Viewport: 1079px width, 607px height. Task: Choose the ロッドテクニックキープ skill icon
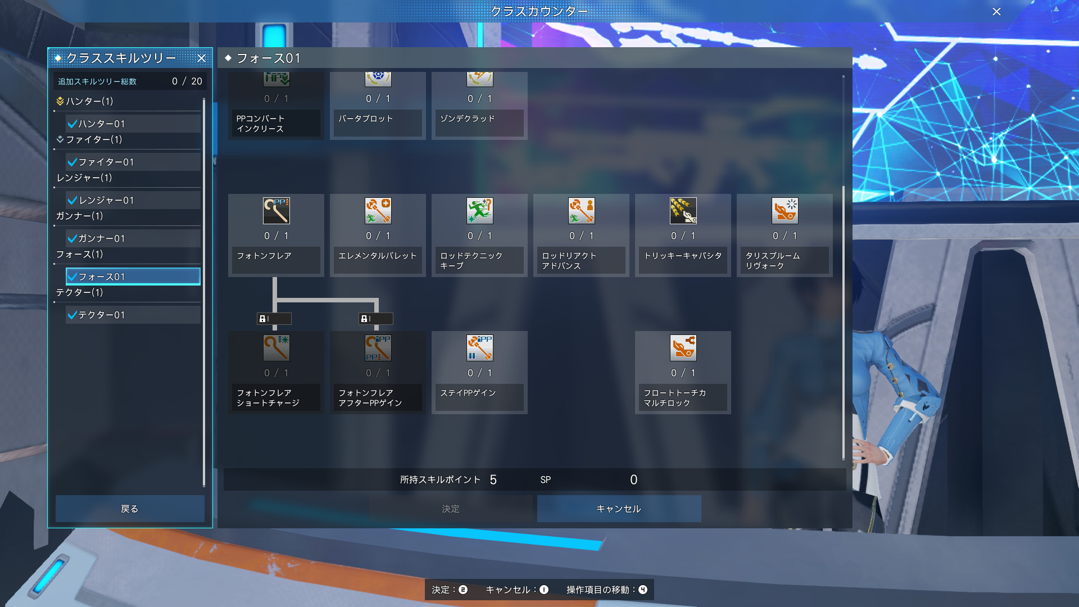click(x=479, y=211)
